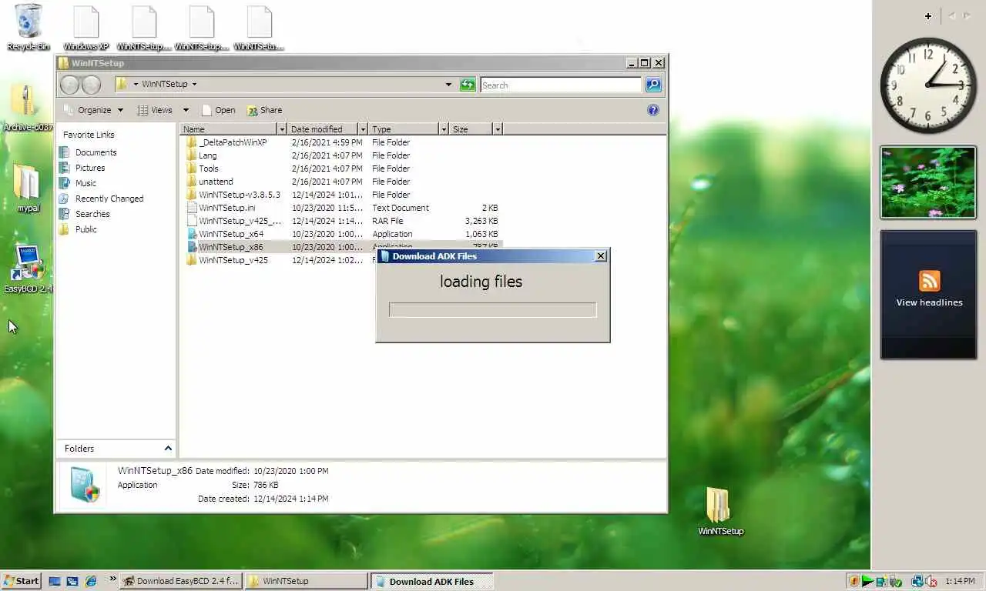The image size is (986, 591).
Task: Click the search magnifier icon button
Action: 653,85
